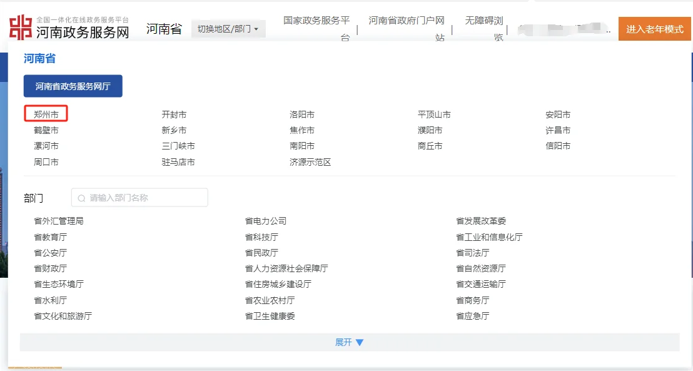Open the 切换地区/部门 dropdown
The width and height of the screenshot is (693, 371).
(228, 29)
